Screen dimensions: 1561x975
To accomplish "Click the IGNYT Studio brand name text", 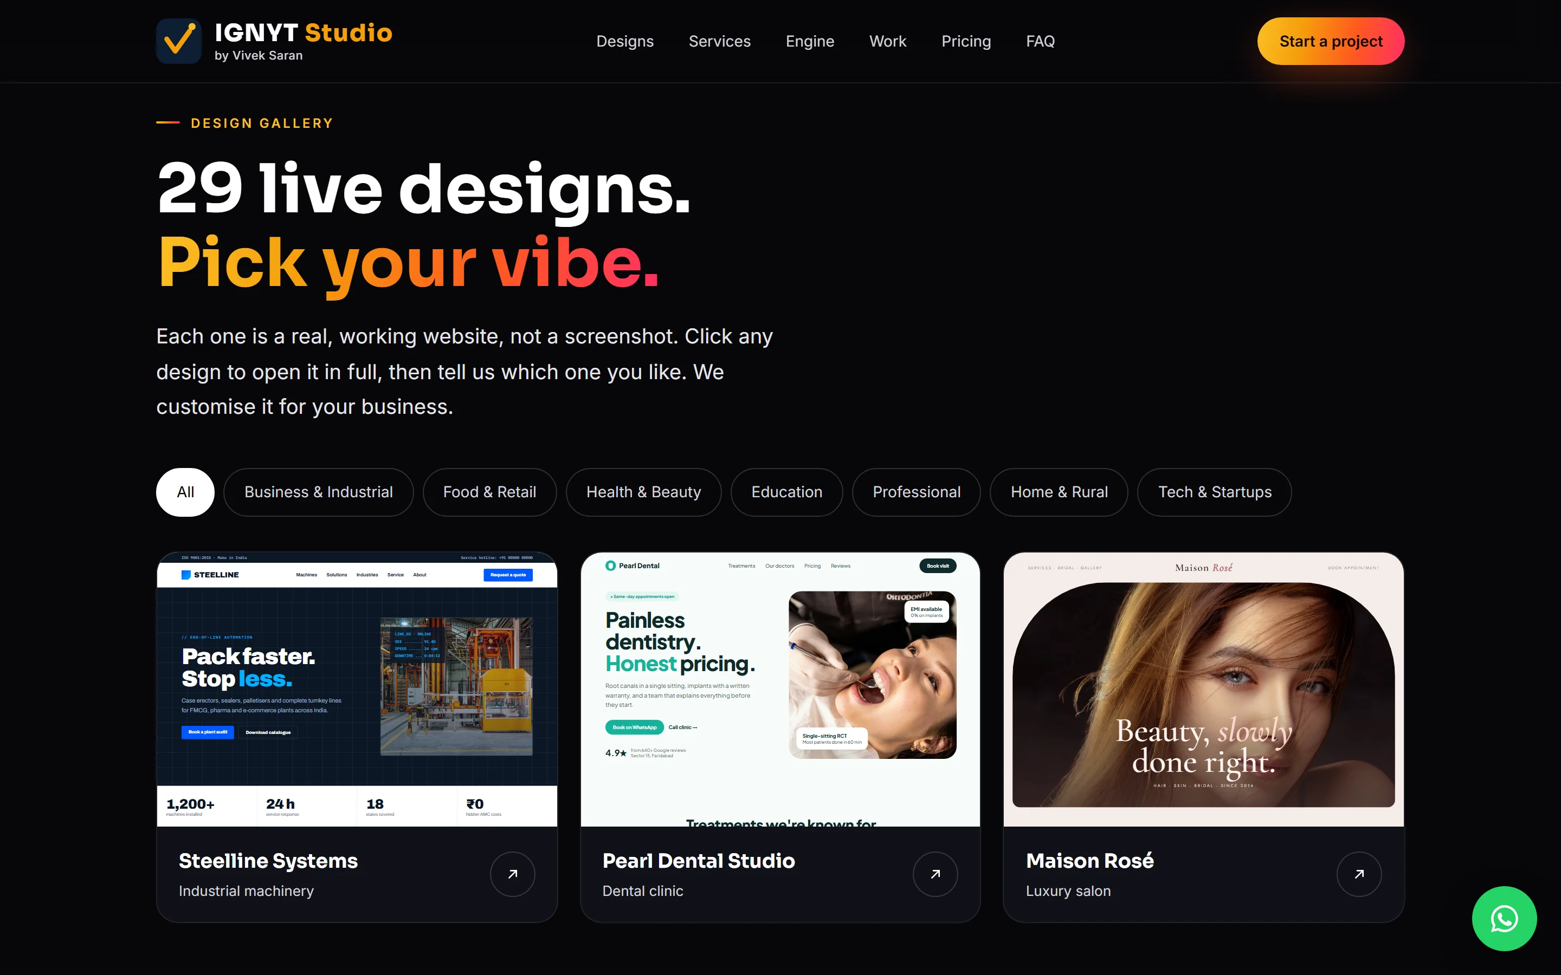I will coord(303,32).
